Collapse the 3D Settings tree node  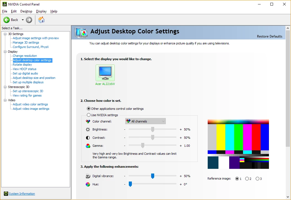click(x=5, y=34)
